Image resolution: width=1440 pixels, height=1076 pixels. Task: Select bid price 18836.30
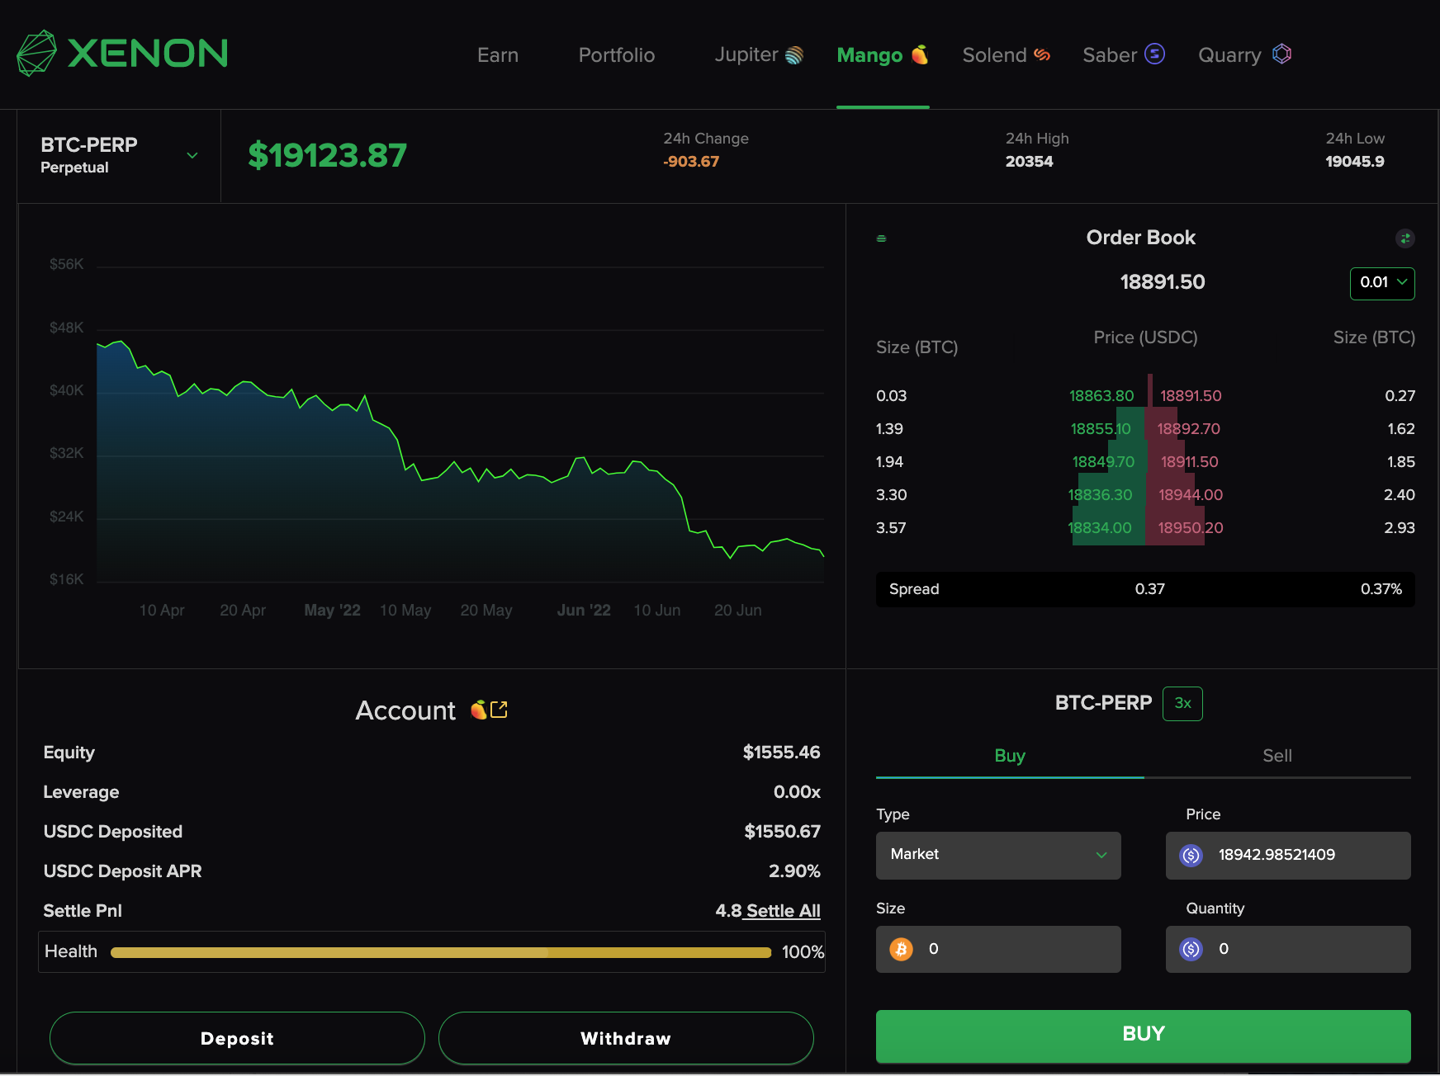pos(1100,495)
